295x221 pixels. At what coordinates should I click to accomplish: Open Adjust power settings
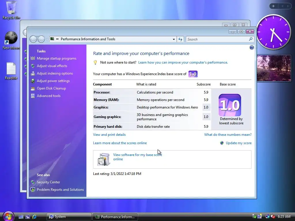coord(53,81)
